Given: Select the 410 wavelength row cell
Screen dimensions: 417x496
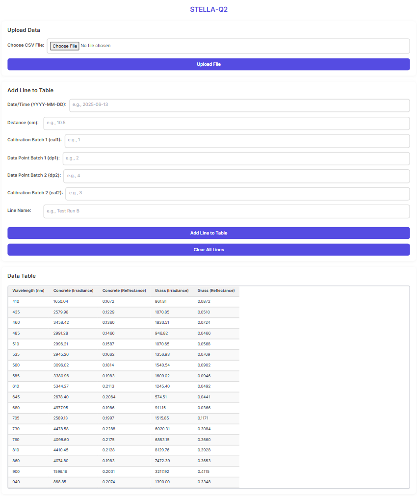Looking at the screenshot, I should tap(16, 301).
